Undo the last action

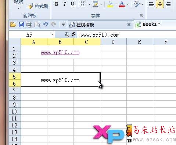pos(46,25)
